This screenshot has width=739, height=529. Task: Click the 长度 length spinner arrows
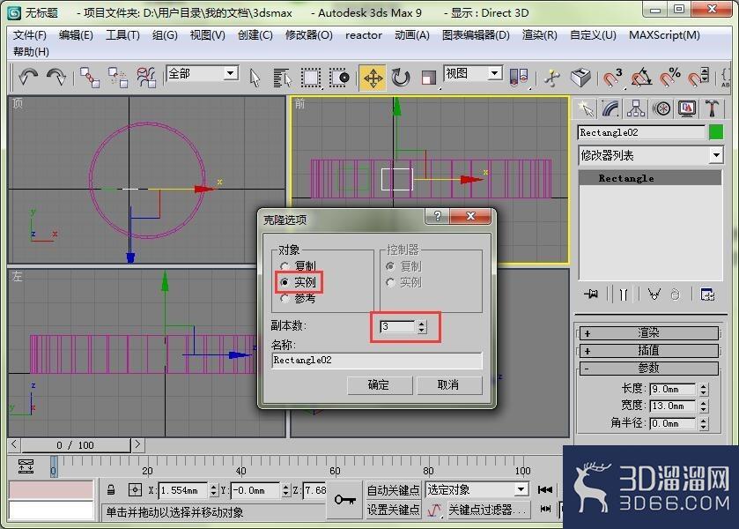point(703,390)
